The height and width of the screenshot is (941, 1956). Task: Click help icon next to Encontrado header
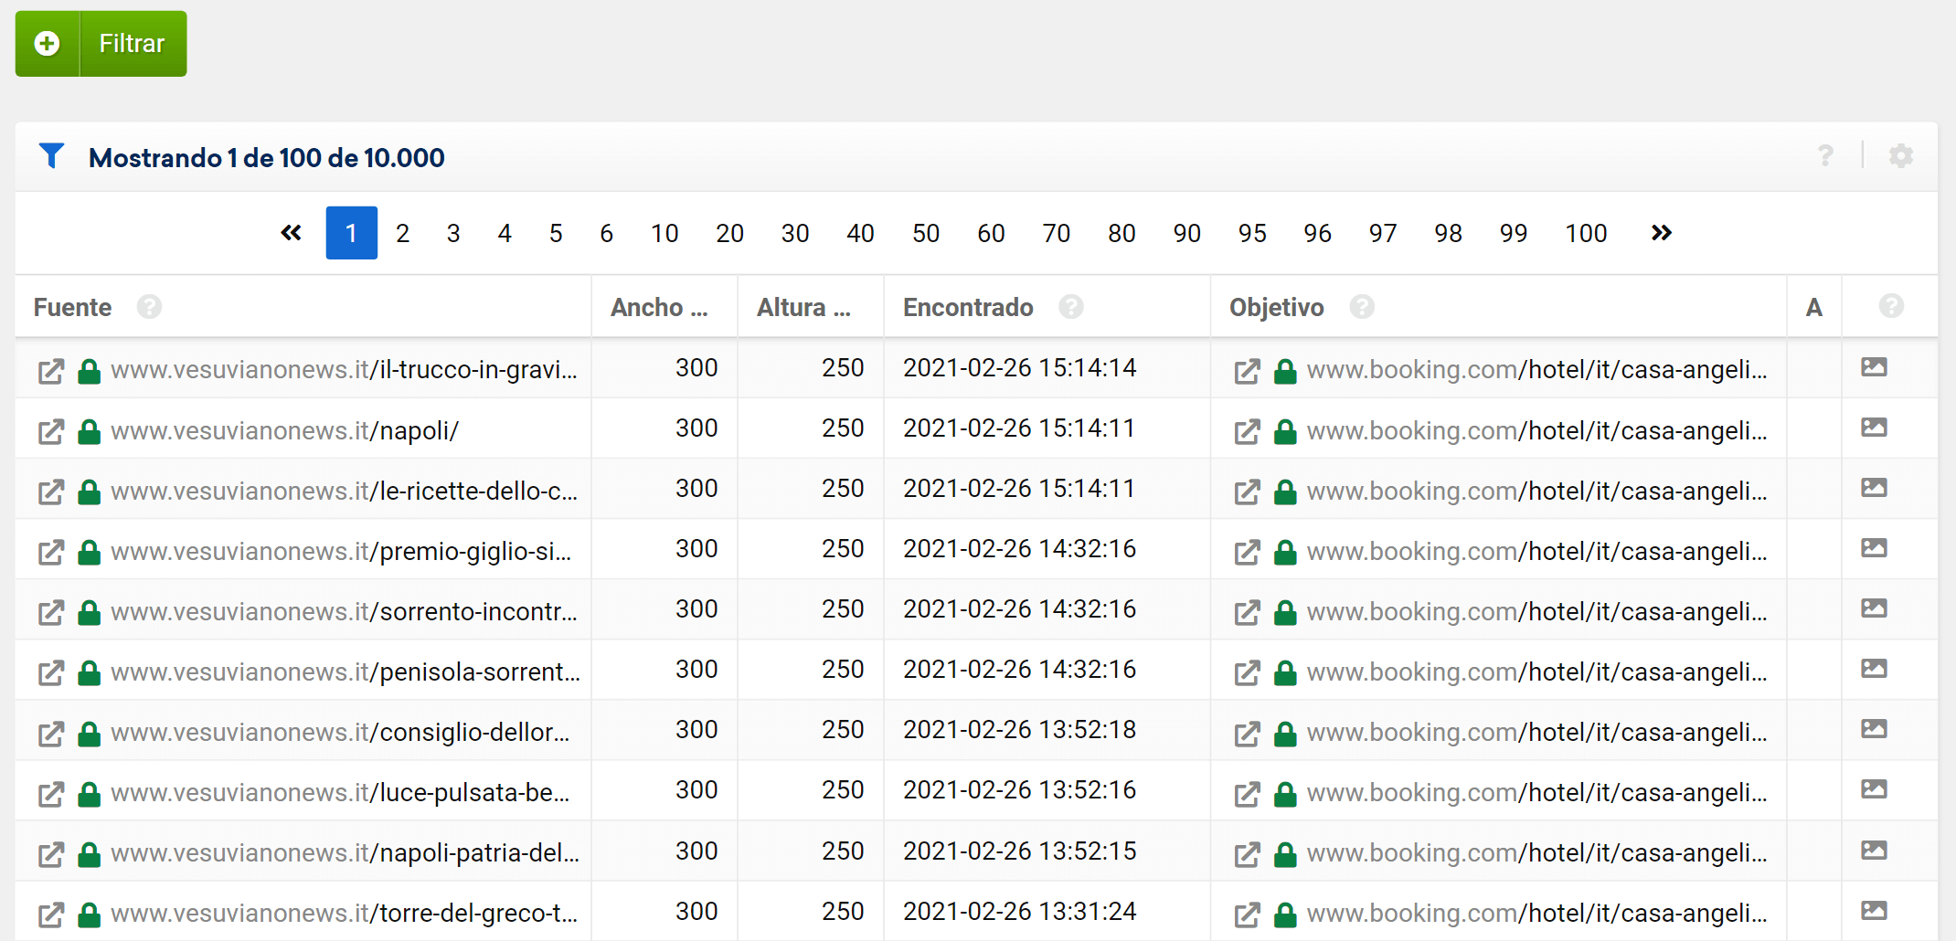[x=1070, y=307]
